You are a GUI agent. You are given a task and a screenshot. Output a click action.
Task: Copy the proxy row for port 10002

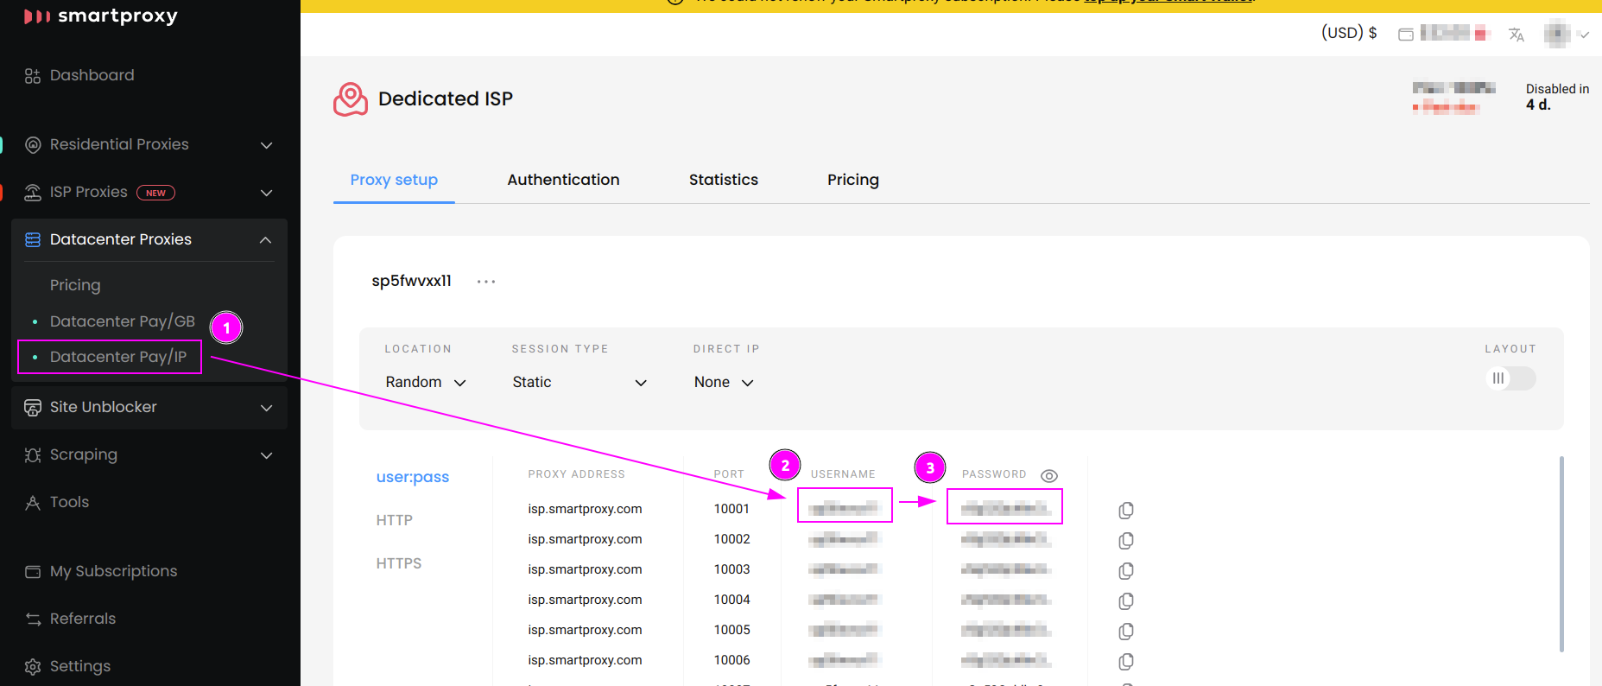(x=1125, y=541)
